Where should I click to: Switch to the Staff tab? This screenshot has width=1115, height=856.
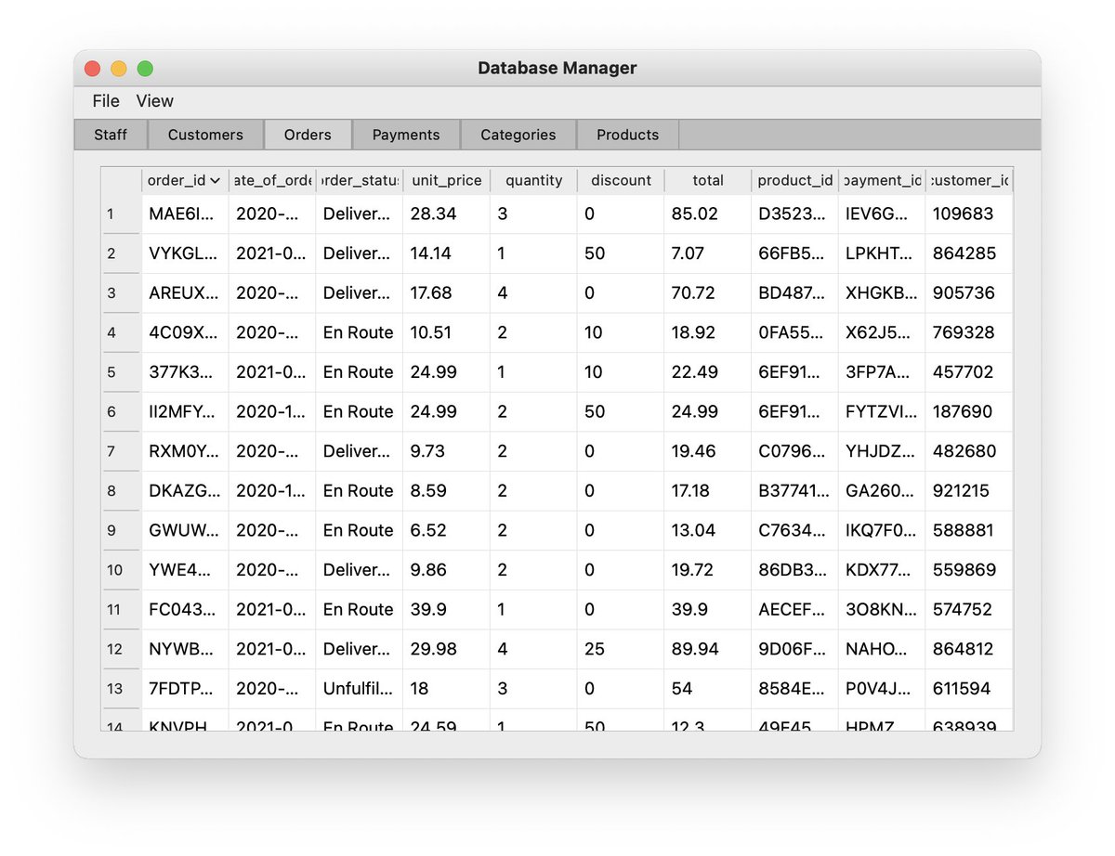(111, 135)
